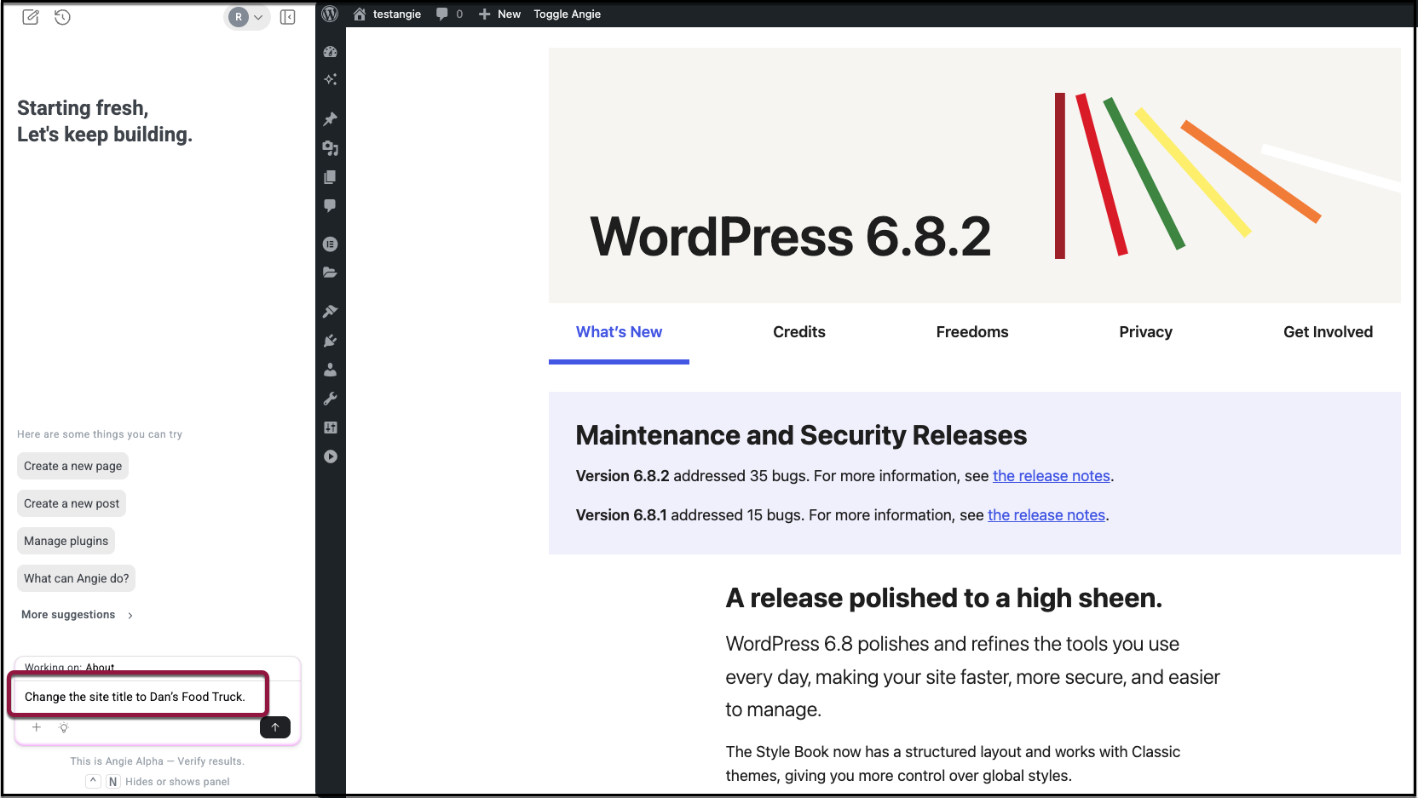Open the release notes link for Version 6.8.2

1051,476
